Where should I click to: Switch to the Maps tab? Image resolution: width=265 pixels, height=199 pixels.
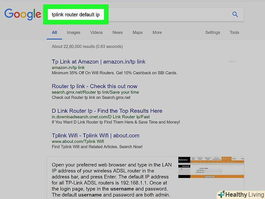click(138, 32)
